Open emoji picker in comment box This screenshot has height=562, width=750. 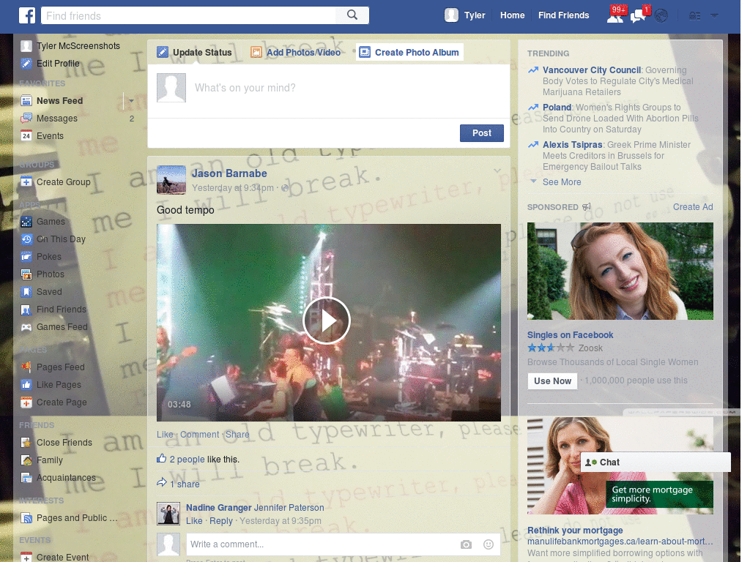pyautogui.click(x=489, y=544)
